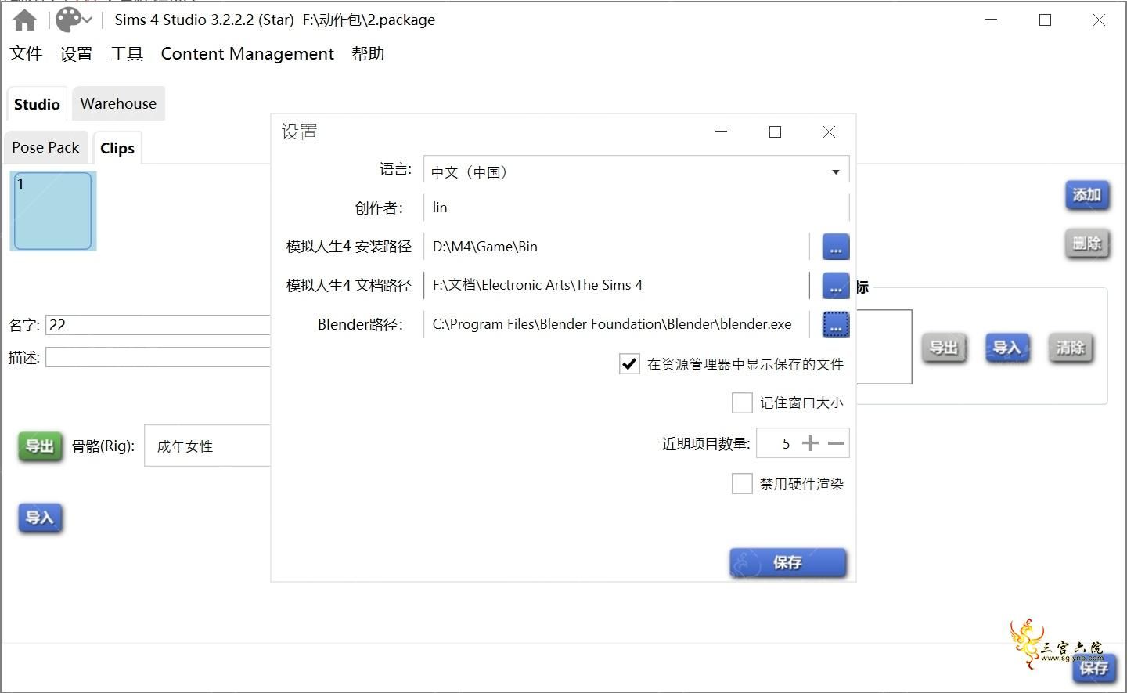Increase 近期项目数量 with the plus
1127x693 pixels.
click(810, 443)
